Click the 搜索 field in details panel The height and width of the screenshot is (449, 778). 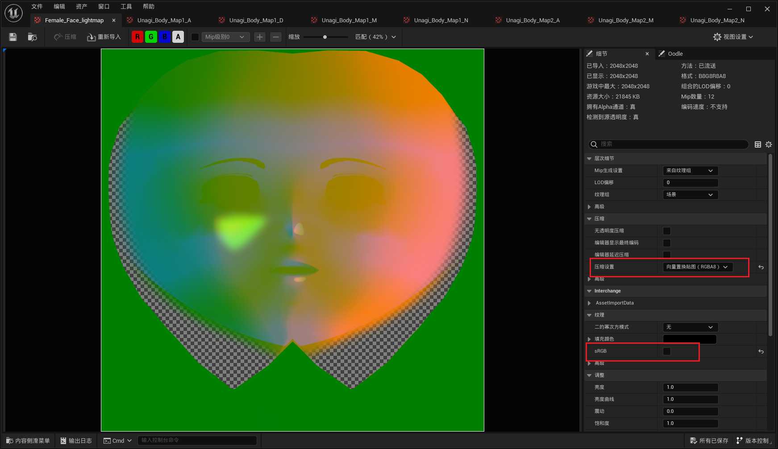tap(670, 144)
